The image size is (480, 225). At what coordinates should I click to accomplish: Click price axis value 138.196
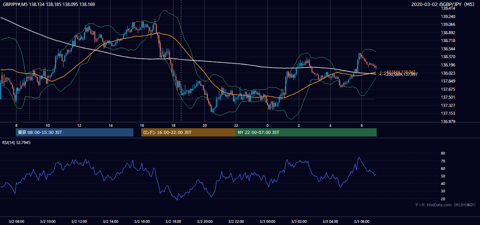[448, 65]
